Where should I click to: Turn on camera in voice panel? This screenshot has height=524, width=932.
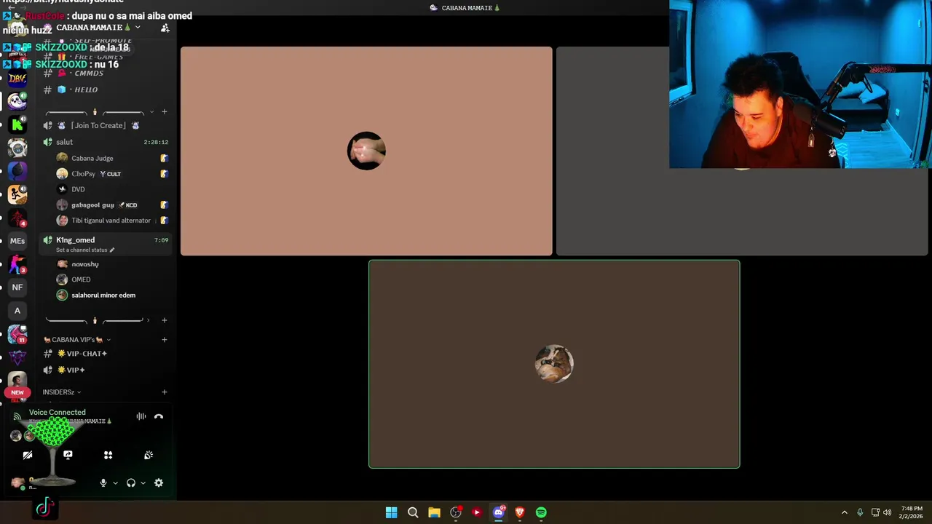point(28,455)
